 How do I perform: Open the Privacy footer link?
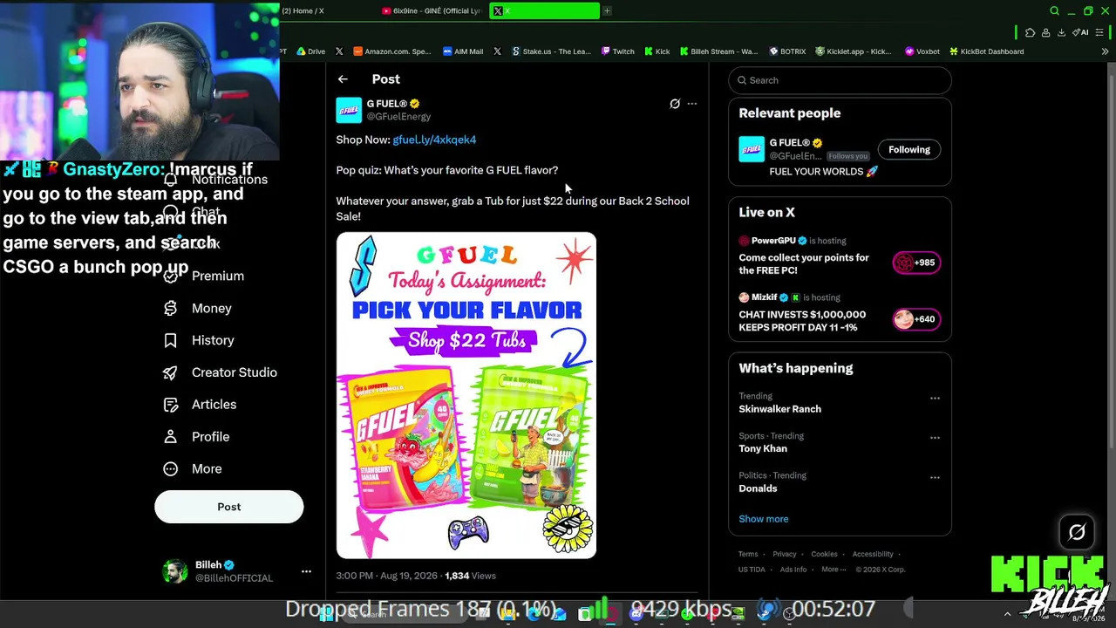785,554
